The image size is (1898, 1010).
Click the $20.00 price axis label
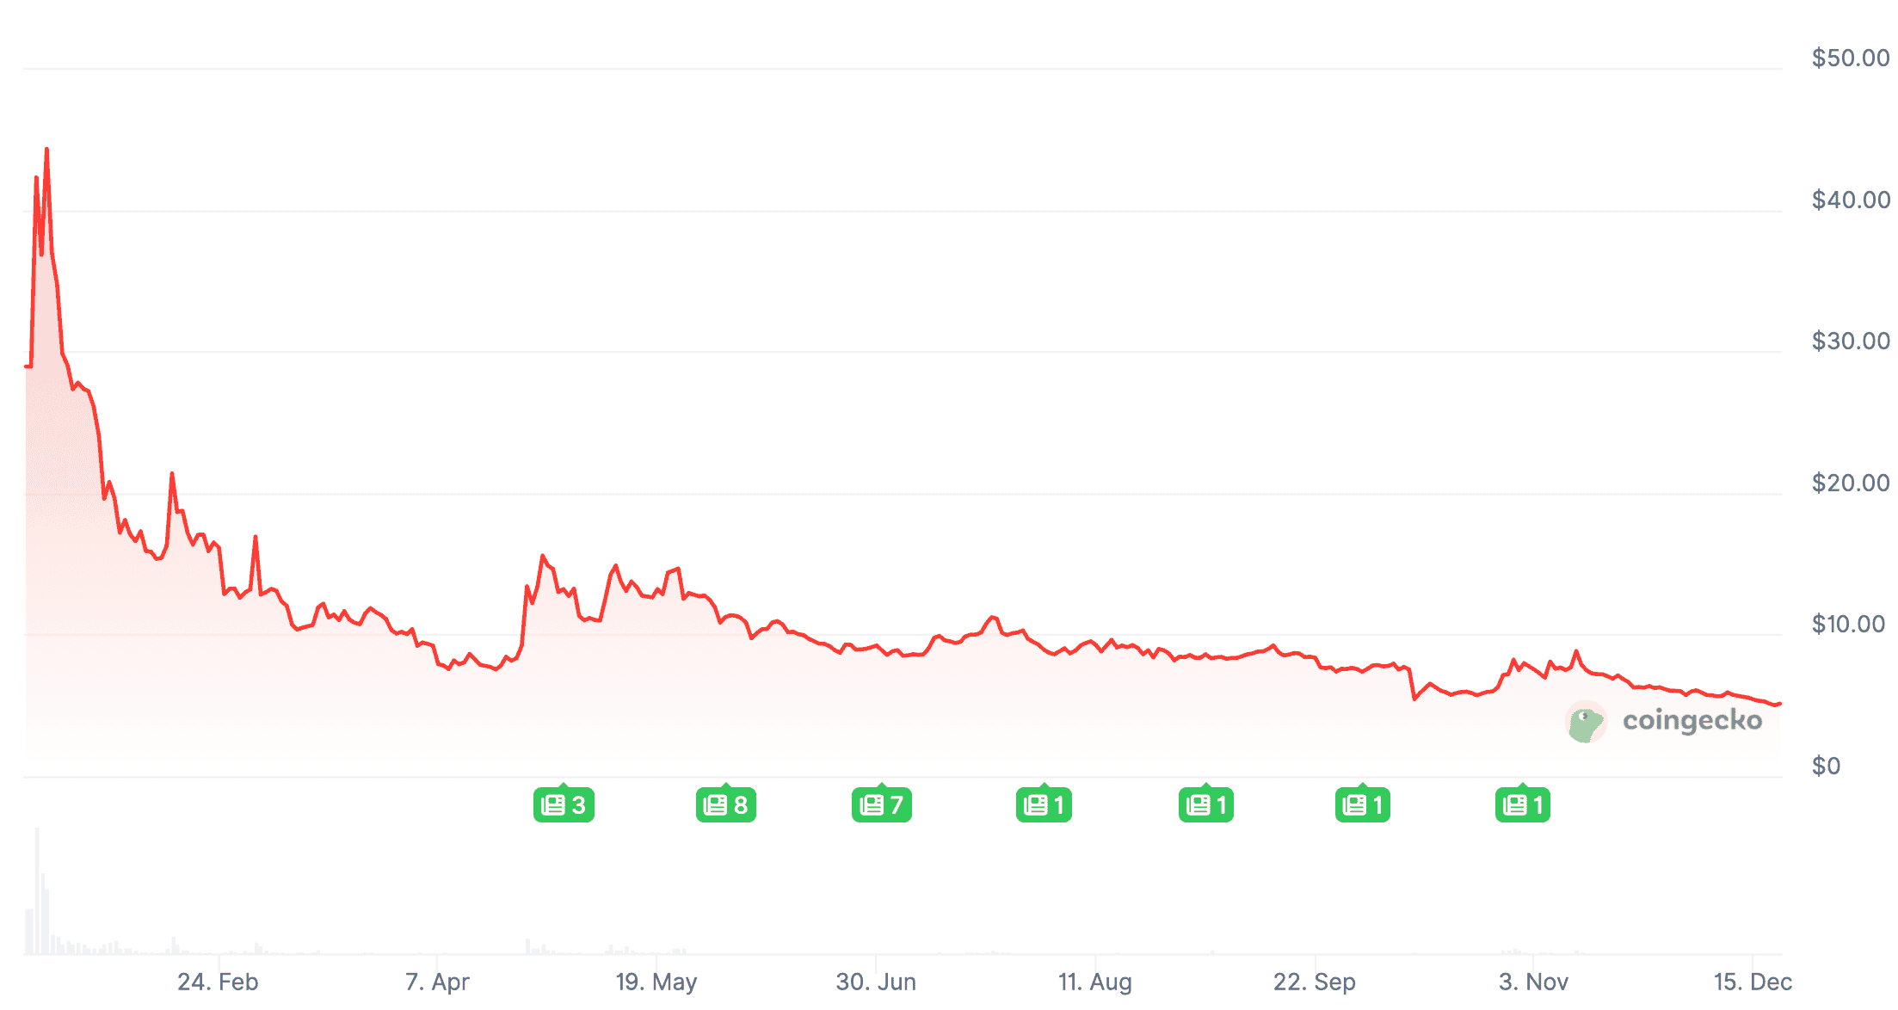(x=1851, y=483)
